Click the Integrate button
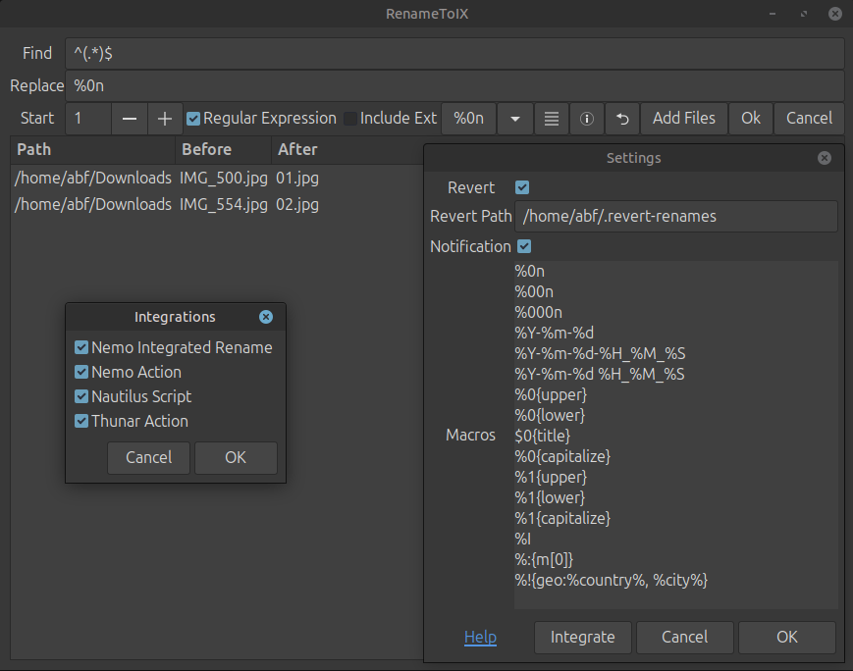Image resolution: width=853 pixels, height=671 pixels. point(583,638)
